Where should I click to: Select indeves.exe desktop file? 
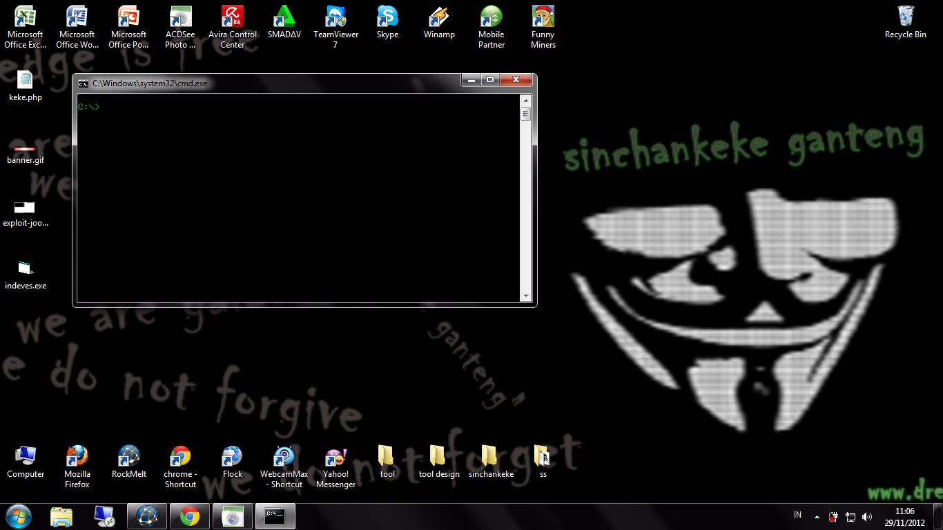pos(26,275)
